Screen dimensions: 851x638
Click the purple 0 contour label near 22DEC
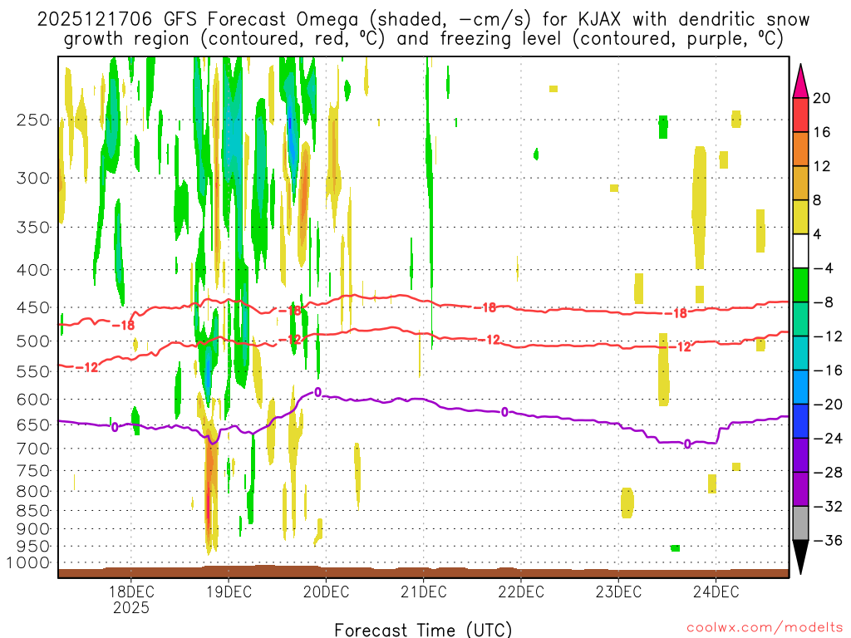point(504,412)
